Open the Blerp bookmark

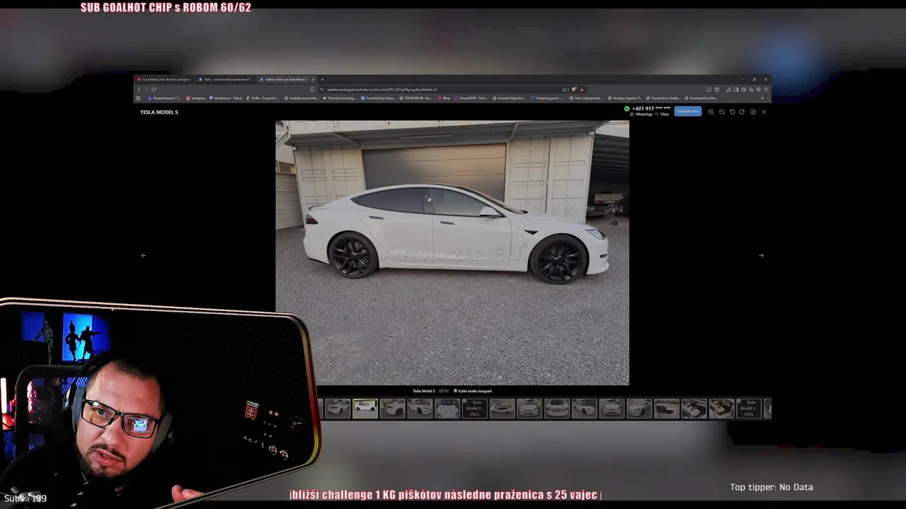[444, 98]
